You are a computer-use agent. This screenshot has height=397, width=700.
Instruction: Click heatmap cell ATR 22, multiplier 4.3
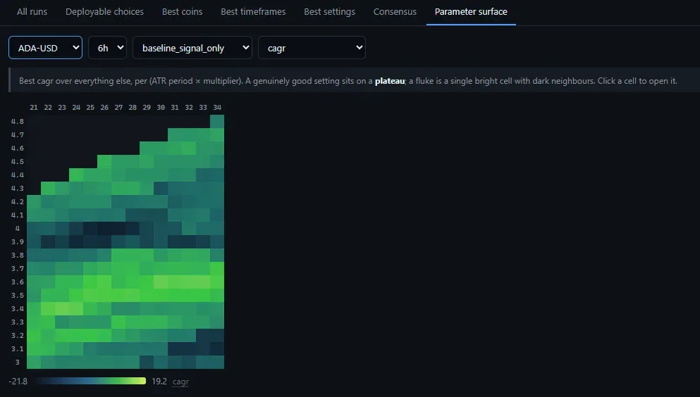(x=48, y=188)
